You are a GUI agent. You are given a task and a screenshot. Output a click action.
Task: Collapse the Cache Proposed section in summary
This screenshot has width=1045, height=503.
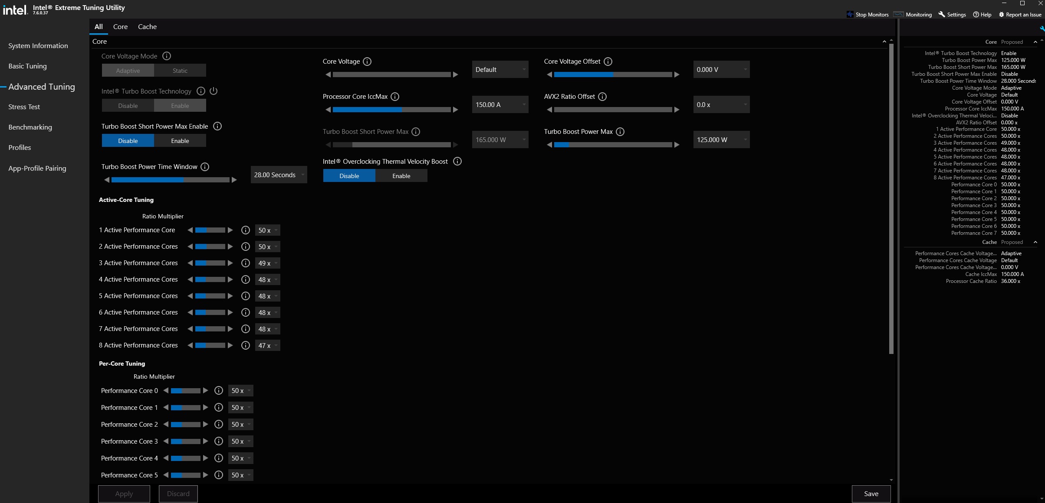point(1035,242)
